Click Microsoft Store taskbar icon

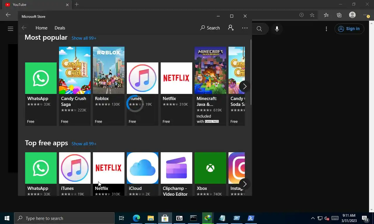(165, 218)
